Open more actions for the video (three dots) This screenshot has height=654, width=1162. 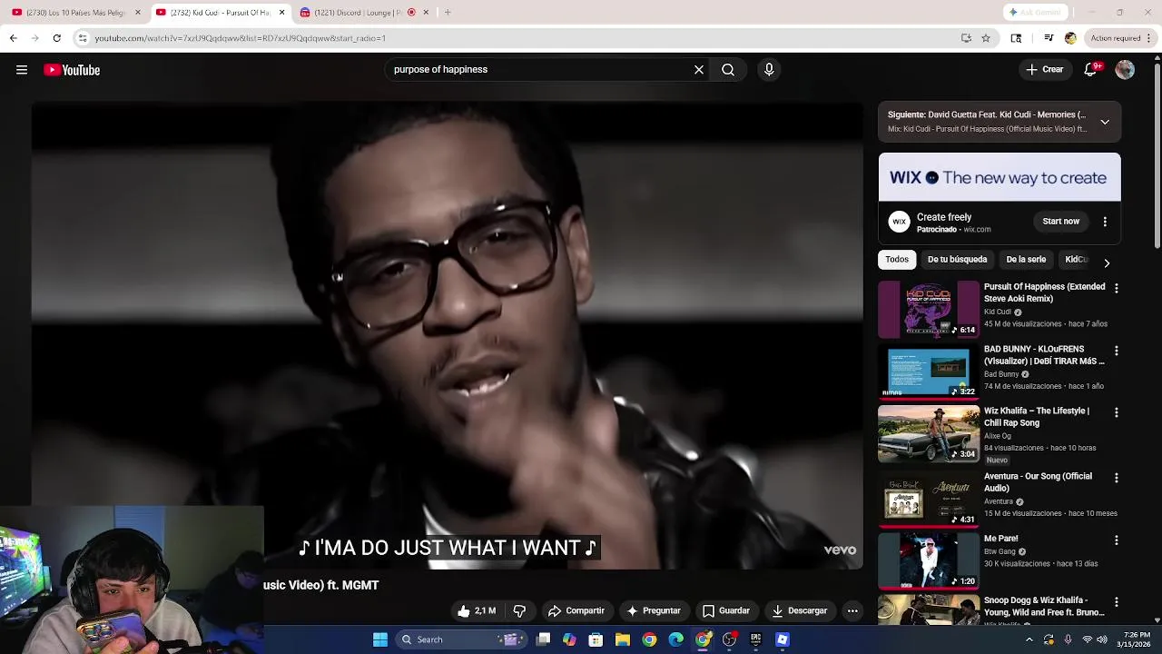tap(852, 611)
